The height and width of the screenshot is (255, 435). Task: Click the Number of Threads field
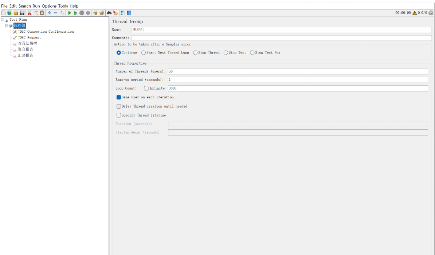coord(298,71)
